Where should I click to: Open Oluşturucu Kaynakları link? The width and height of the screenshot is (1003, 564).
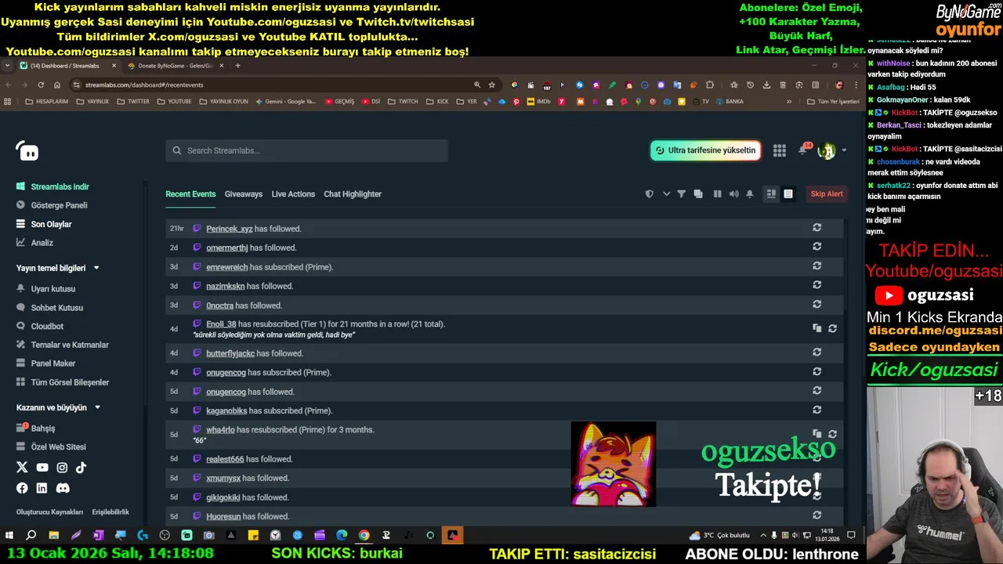pos(49,512)
